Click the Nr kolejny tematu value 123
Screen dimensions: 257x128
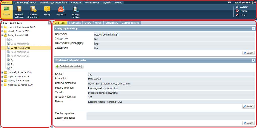tap(90, 97)
